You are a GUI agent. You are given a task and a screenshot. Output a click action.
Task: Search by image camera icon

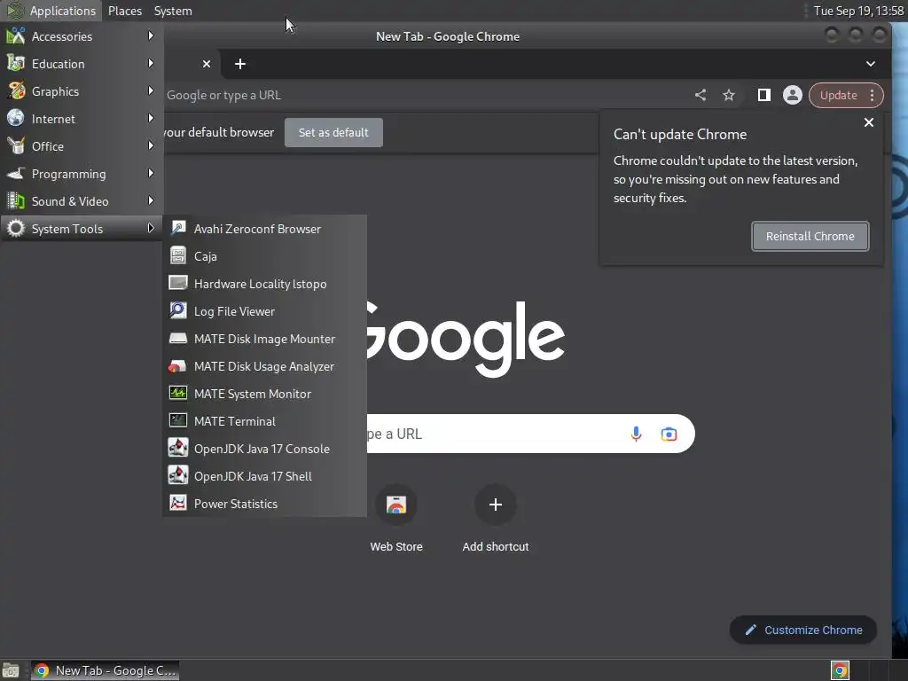pos(669,434)
